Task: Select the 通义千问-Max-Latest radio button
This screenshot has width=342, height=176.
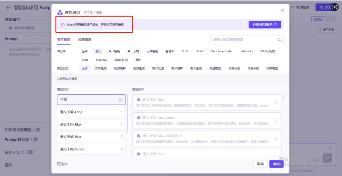Action: [x=276, y=121]
